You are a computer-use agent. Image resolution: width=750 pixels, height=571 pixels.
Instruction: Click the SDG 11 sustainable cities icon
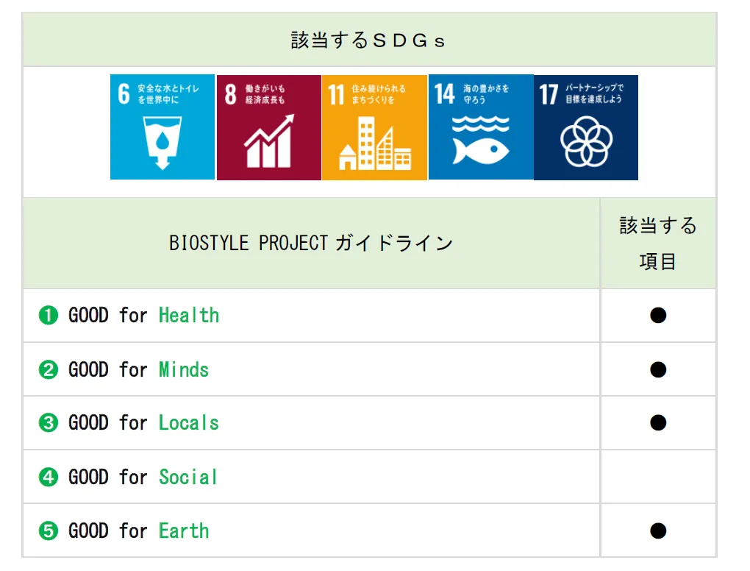374,127
